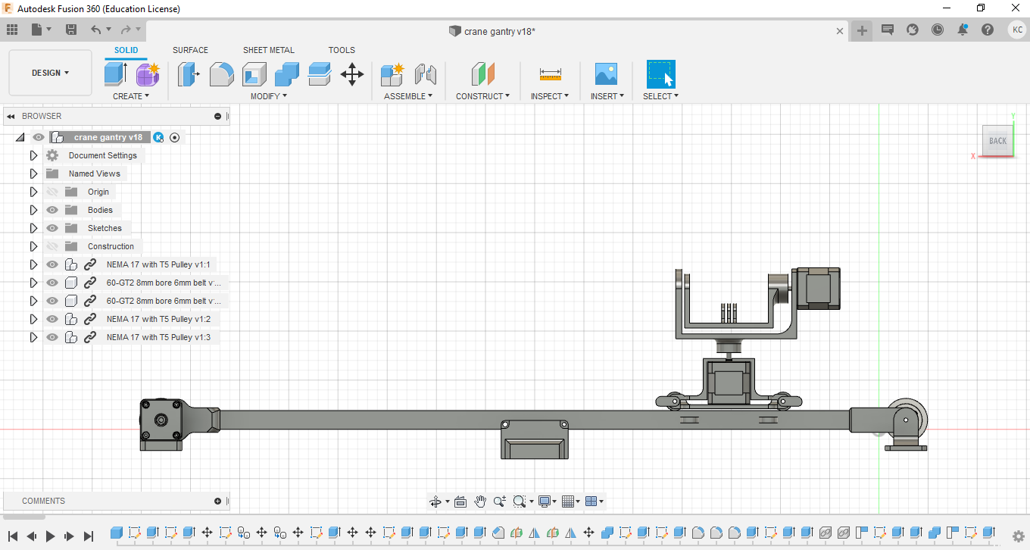Open the CONSTRUCT menu

tap(482, 96)
